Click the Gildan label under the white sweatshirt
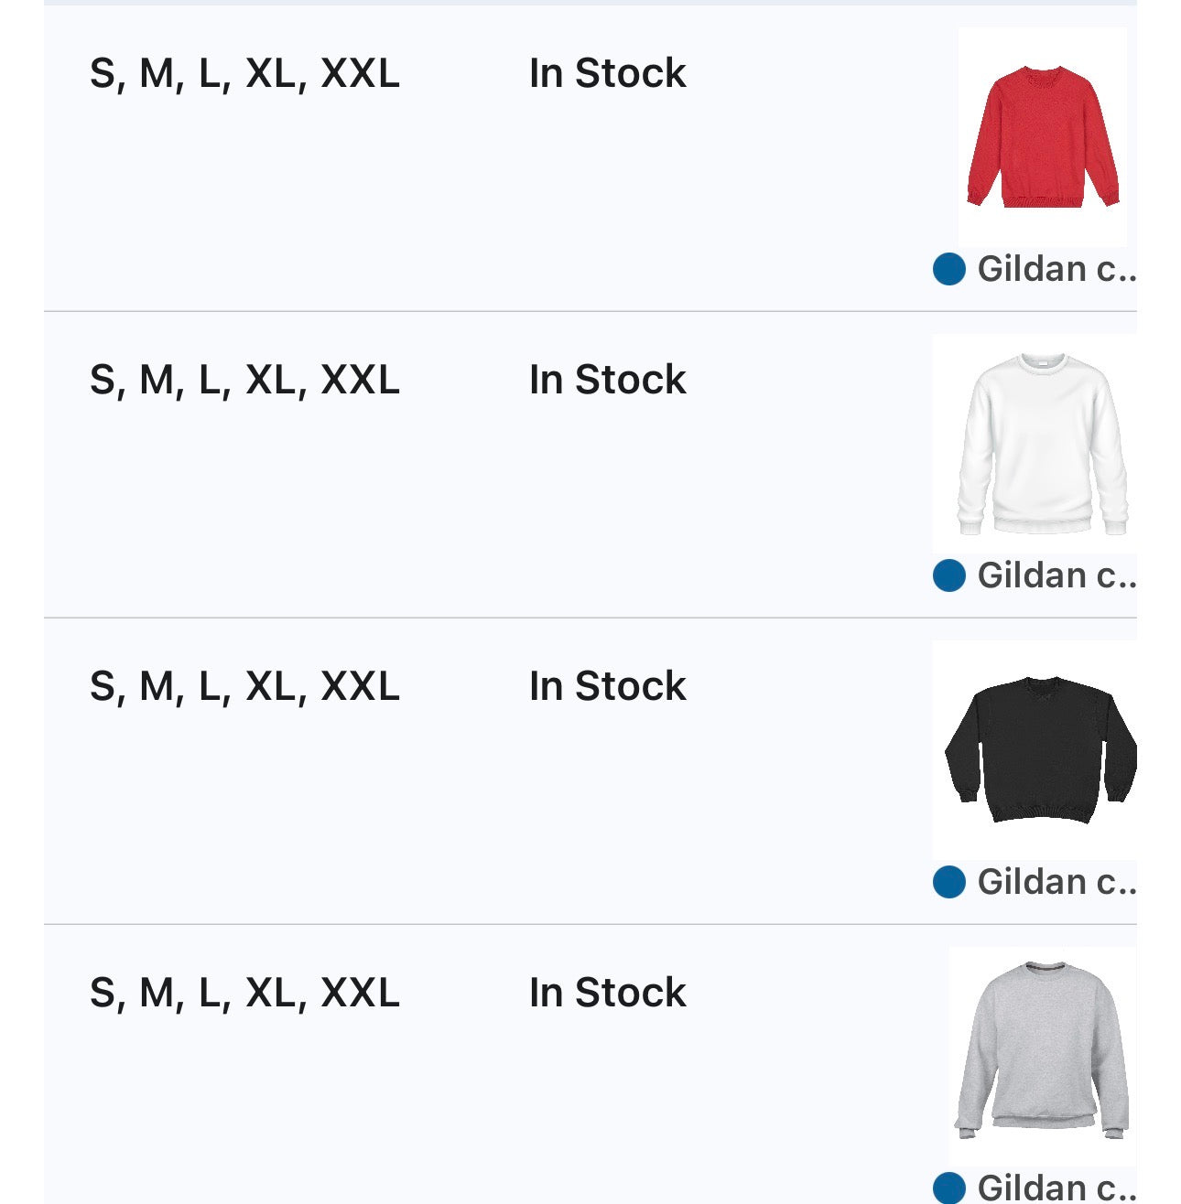1181x1204 pixels. [1056, 575]
